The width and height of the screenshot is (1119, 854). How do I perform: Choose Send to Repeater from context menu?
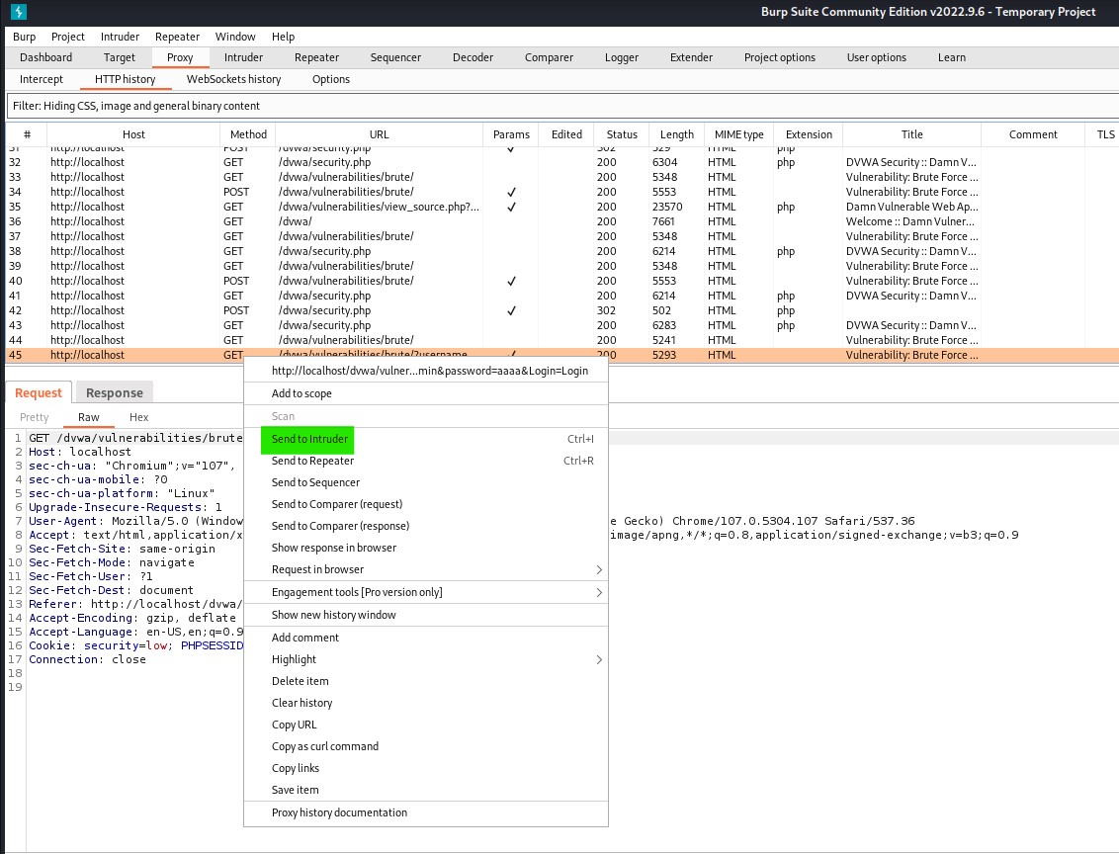pyautogui.click(x=426, y=461)
